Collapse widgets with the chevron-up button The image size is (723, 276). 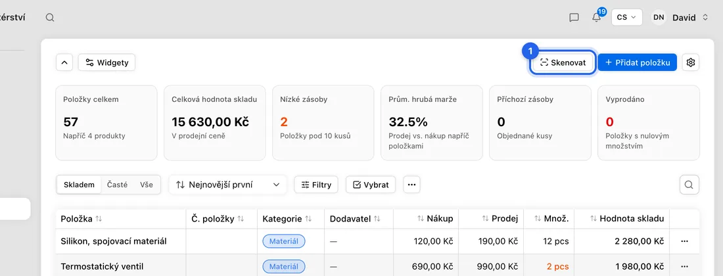[64, 62]
